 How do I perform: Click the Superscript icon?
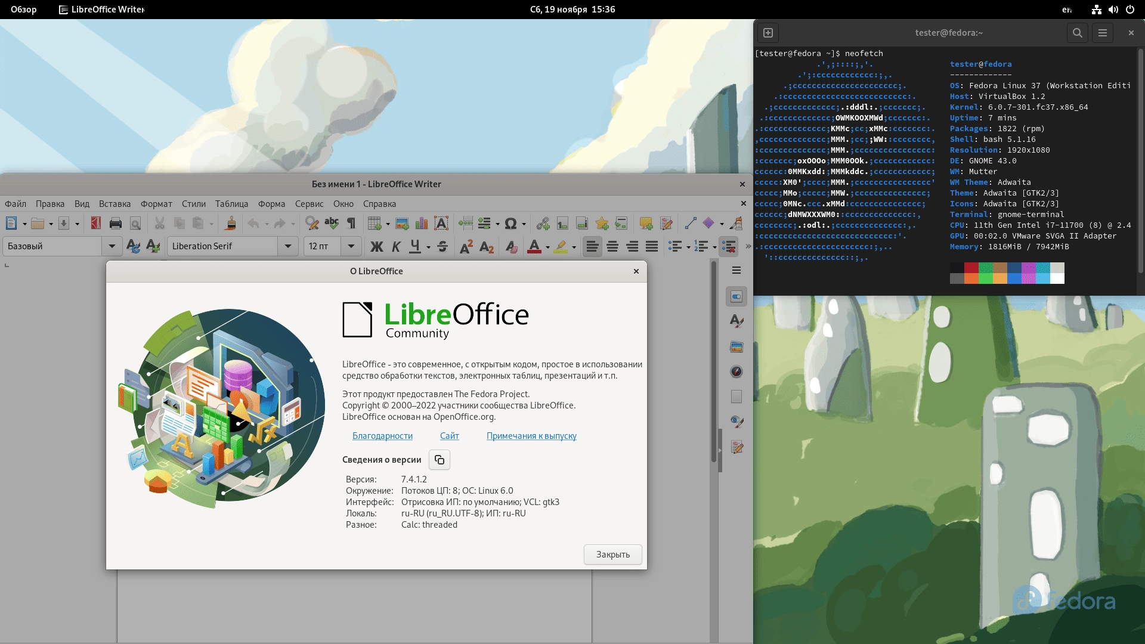[x=466, y=246]
